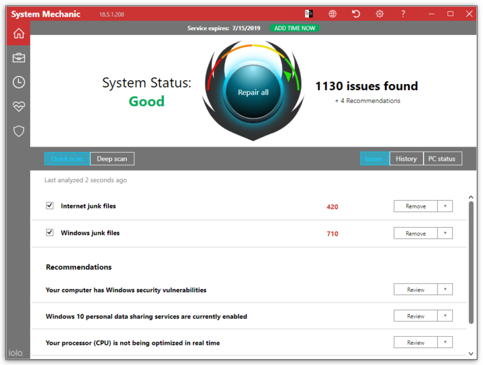This screenshot has height=365, width=483.
Task: Switch to the Issues tab
Action: coord(375,159)
